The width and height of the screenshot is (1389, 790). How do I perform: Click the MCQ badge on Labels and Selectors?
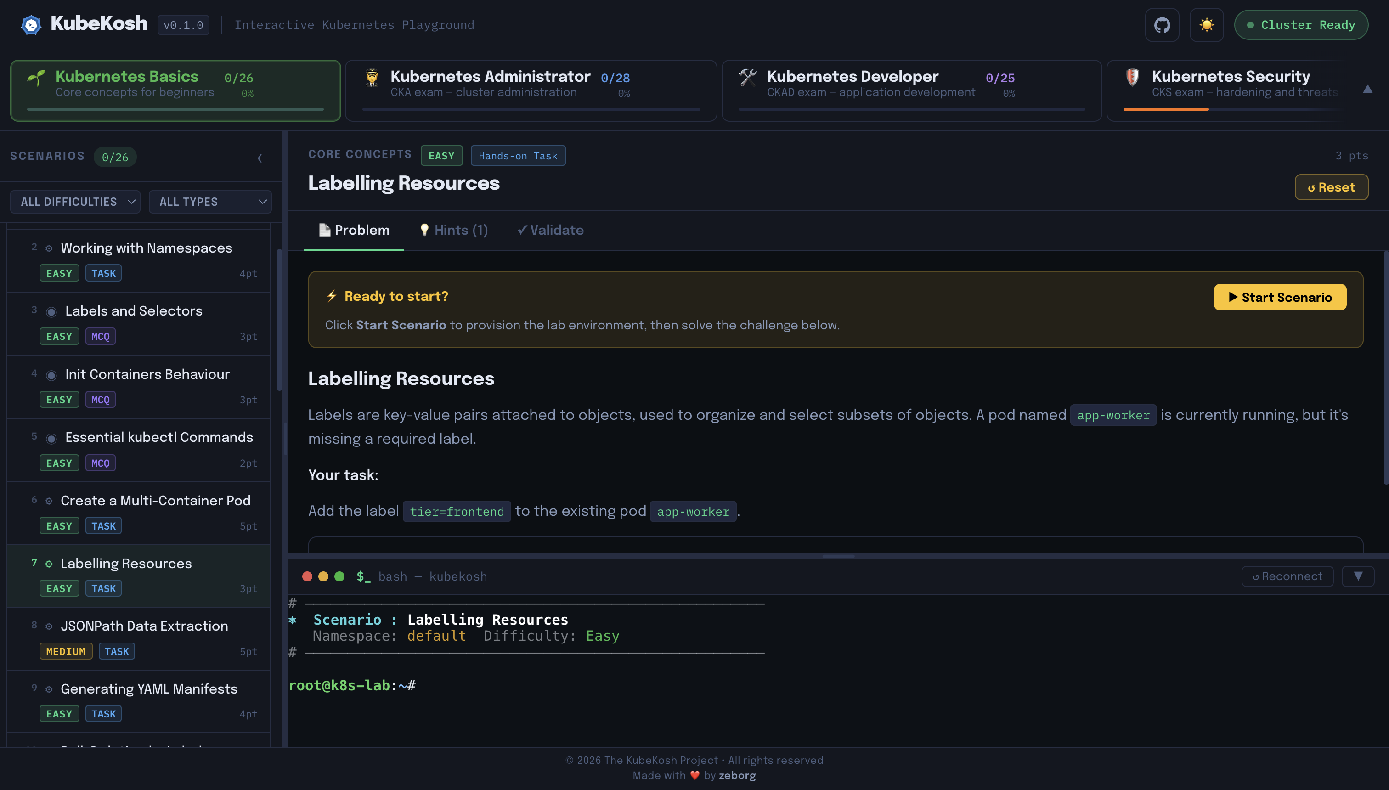point(101,336)
